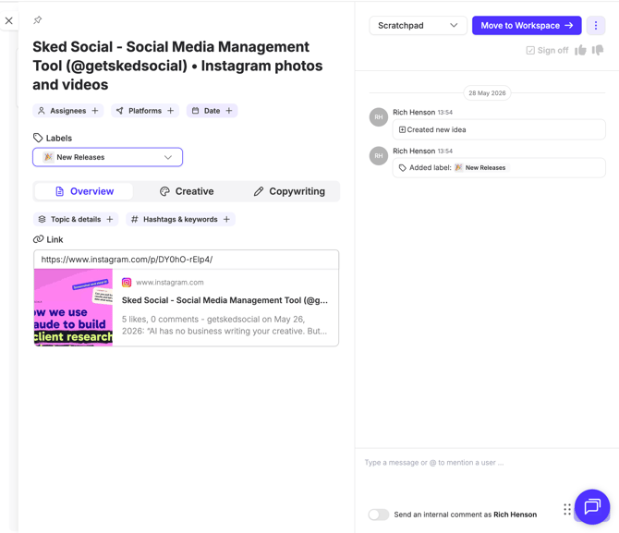619x533 pixels.
Task: Open the Instagram post preview thumbnail
Action: (73, 308)
